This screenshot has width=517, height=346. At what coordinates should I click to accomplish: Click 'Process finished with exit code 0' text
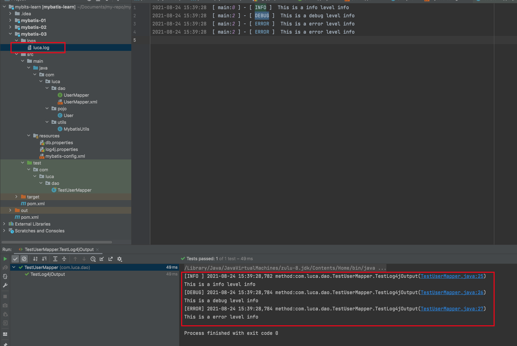tap(231, 333)
